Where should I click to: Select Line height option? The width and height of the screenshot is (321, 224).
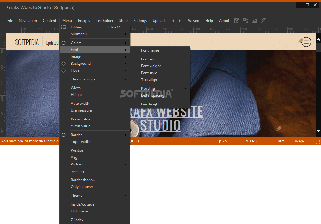tap(160, 104)
